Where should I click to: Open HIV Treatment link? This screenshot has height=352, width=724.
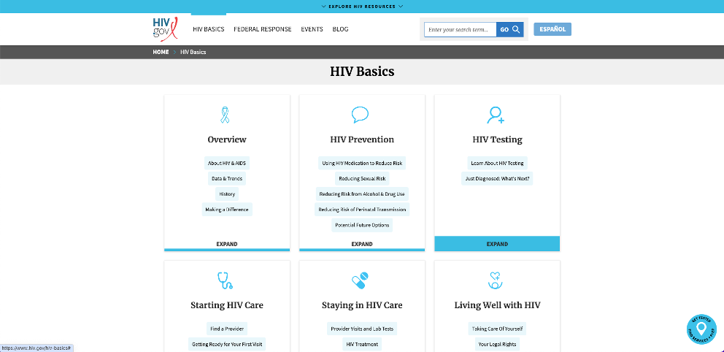click(362, 344)
